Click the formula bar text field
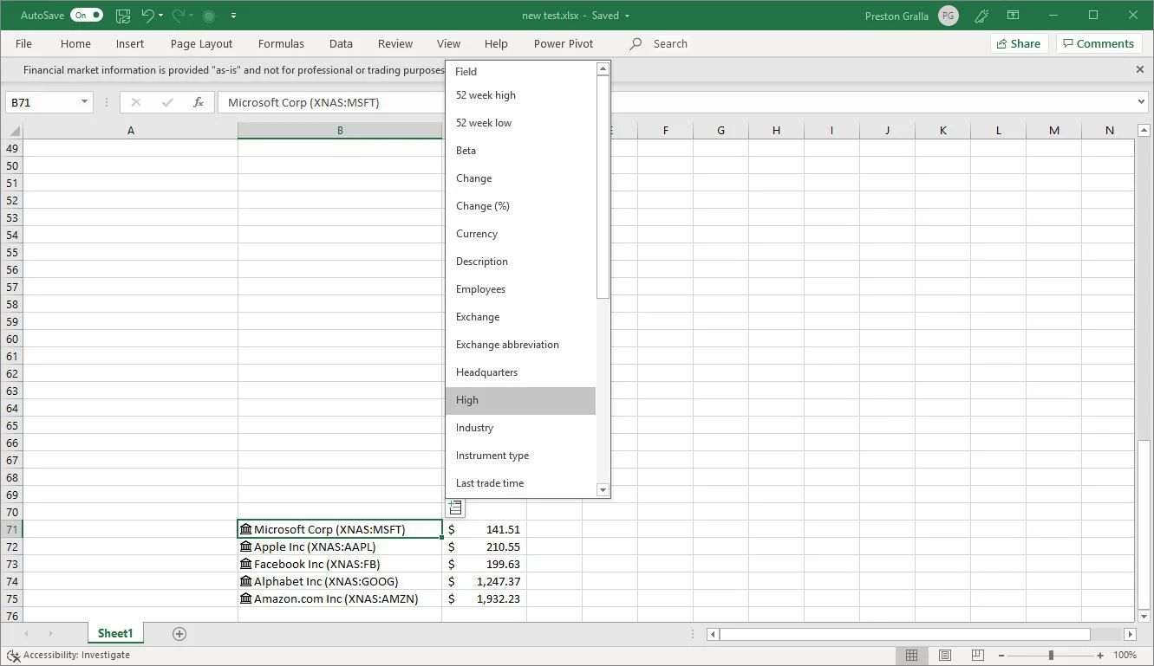The height and width of the screenshot is (666, 1154). click(676, 102)
